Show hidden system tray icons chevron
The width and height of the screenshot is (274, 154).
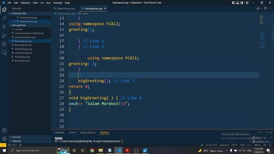(226, 150)
